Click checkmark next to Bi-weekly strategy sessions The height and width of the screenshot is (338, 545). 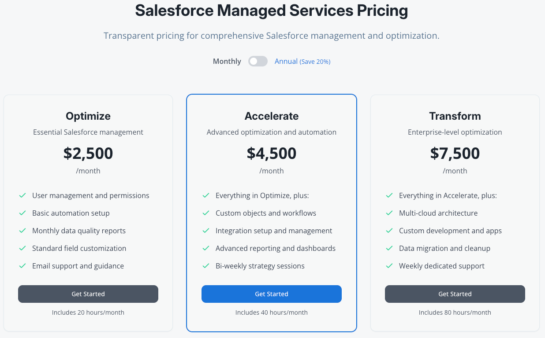206,266
